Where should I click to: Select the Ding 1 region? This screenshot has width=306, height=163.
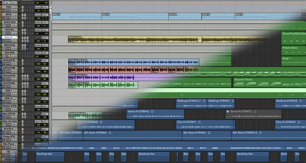pos(293,61)
